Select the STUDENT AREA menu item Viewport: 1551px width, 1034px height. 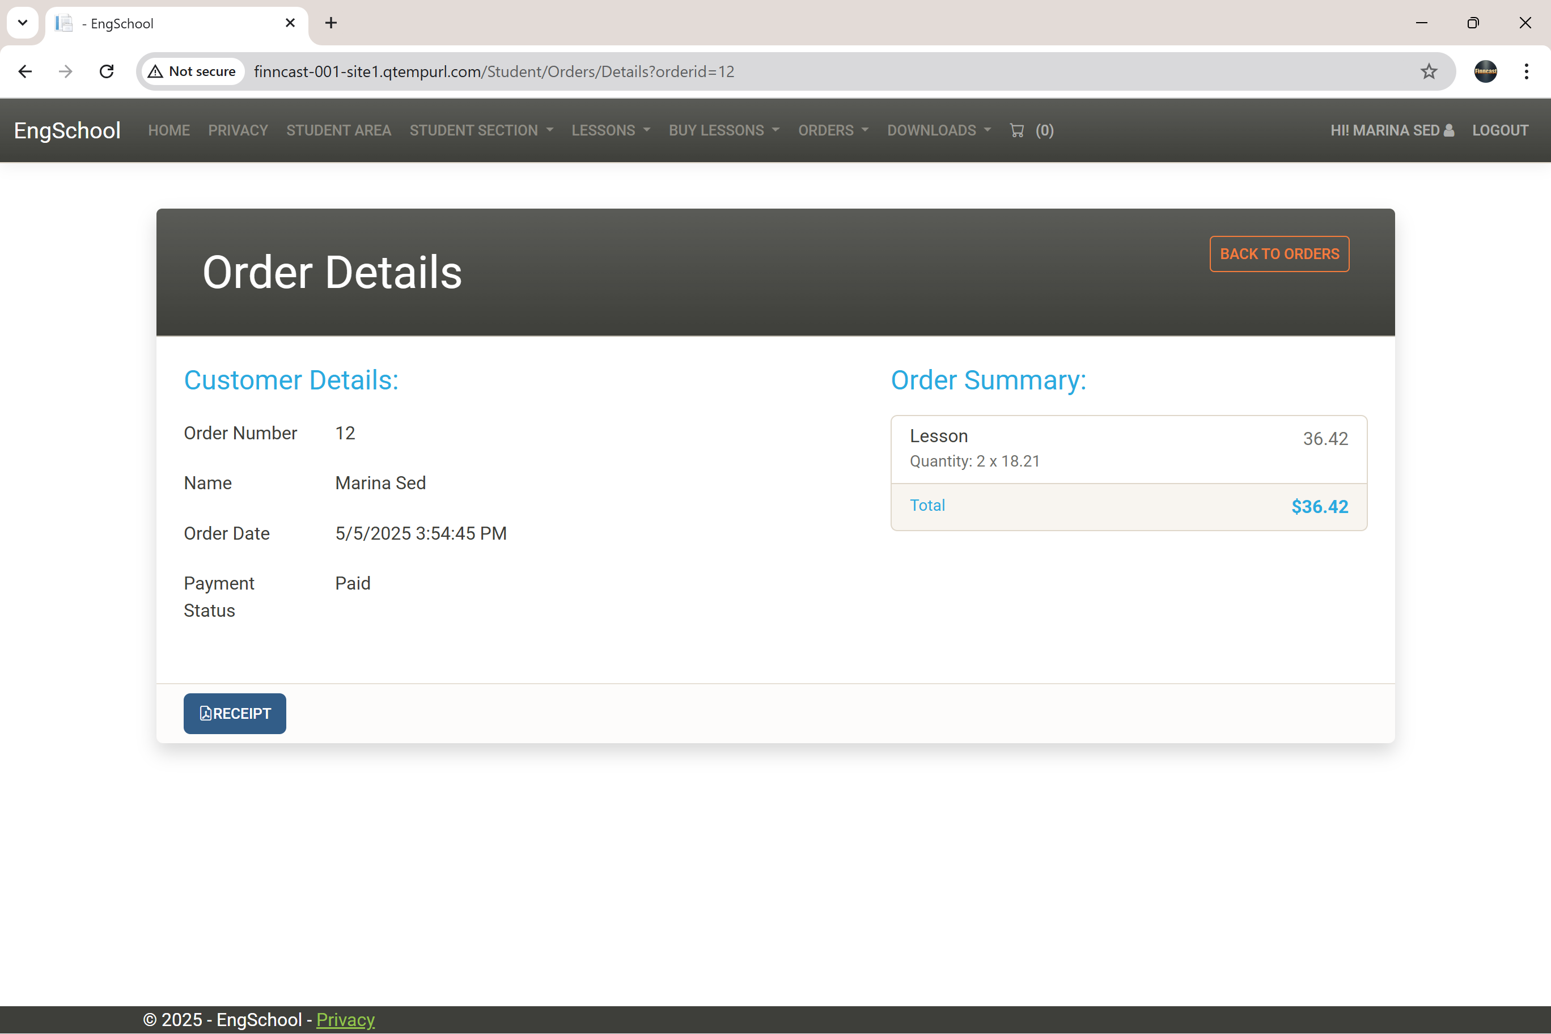pos(338,130)
